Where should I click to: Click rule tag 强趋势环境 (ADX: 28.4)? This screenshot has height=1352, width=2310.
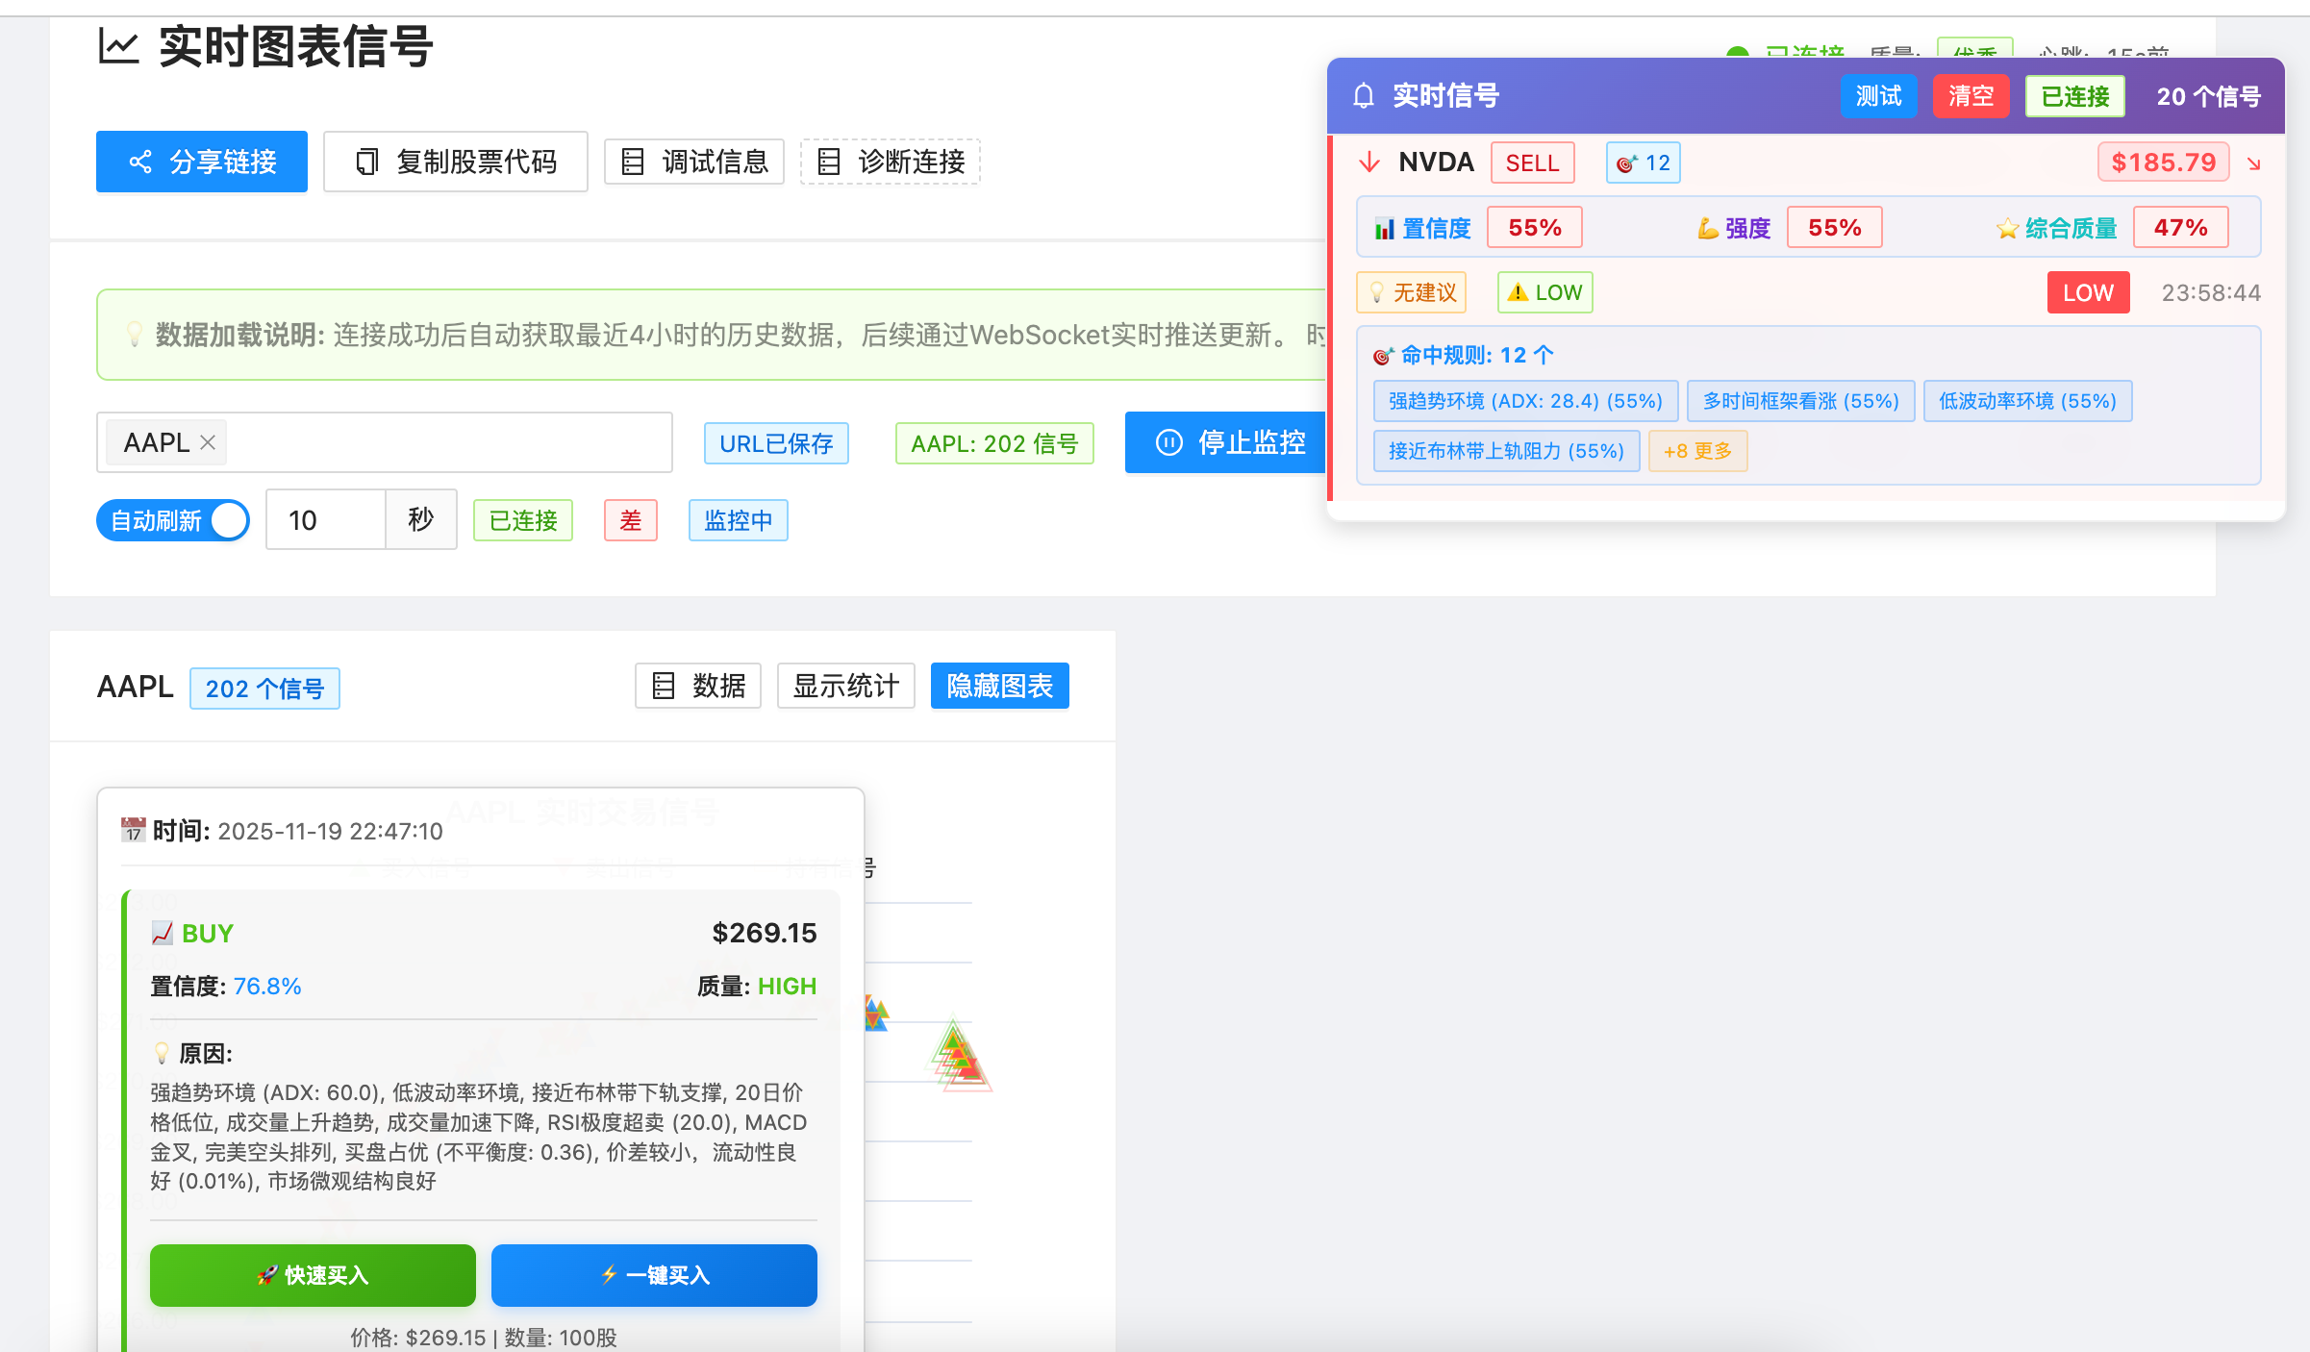1526,401
